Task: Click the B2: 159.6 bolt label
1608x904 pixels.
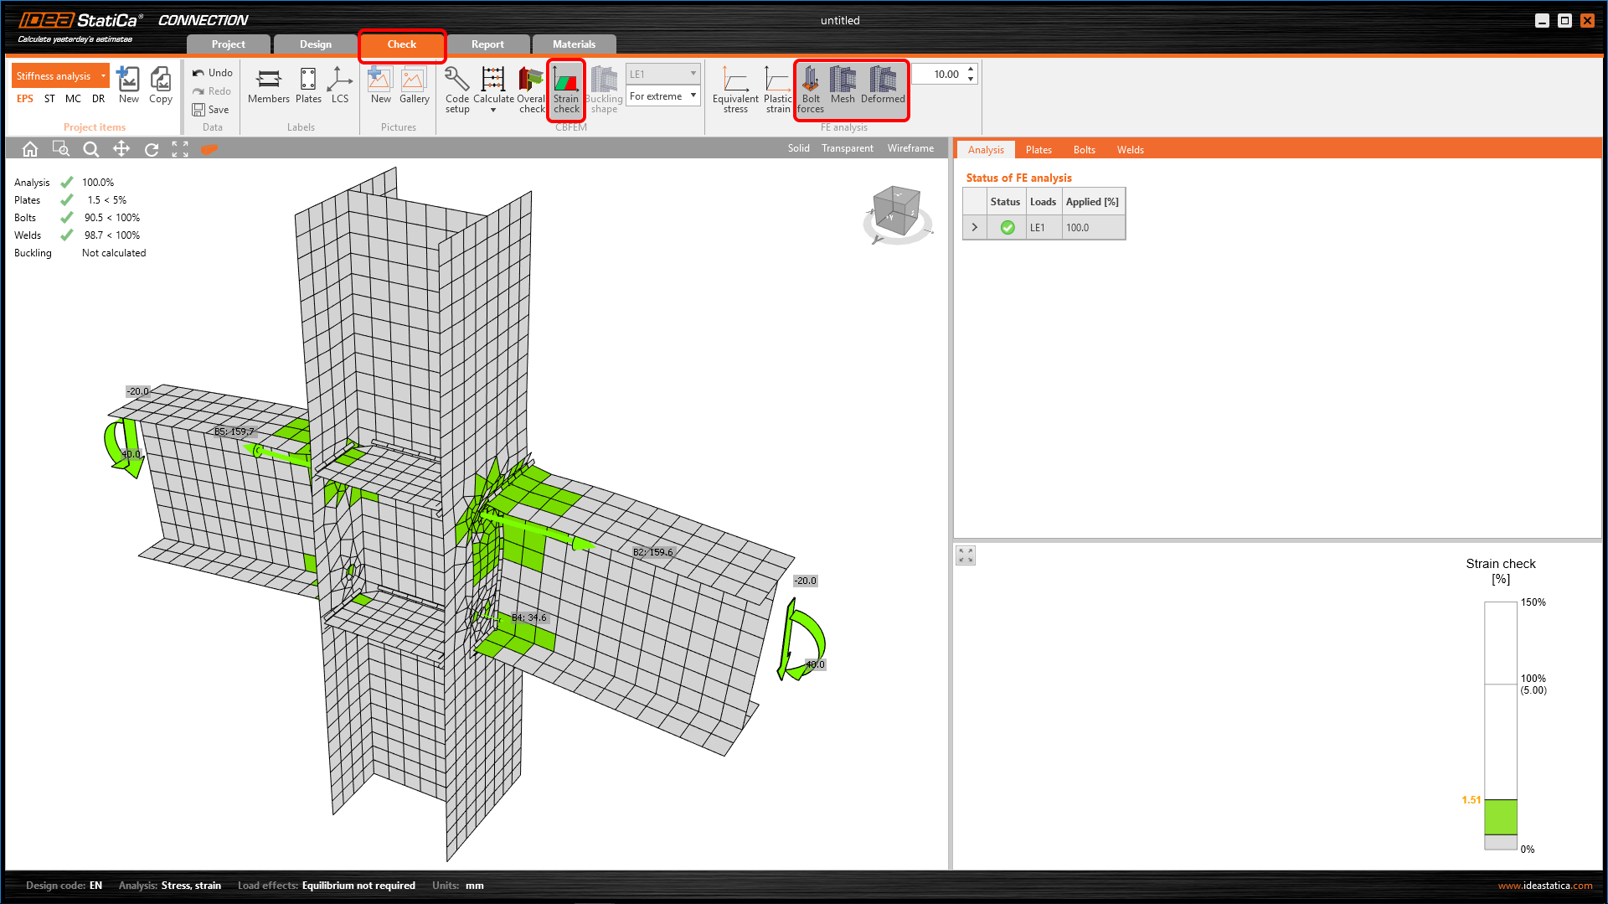Action: click(x=652, y=552)
